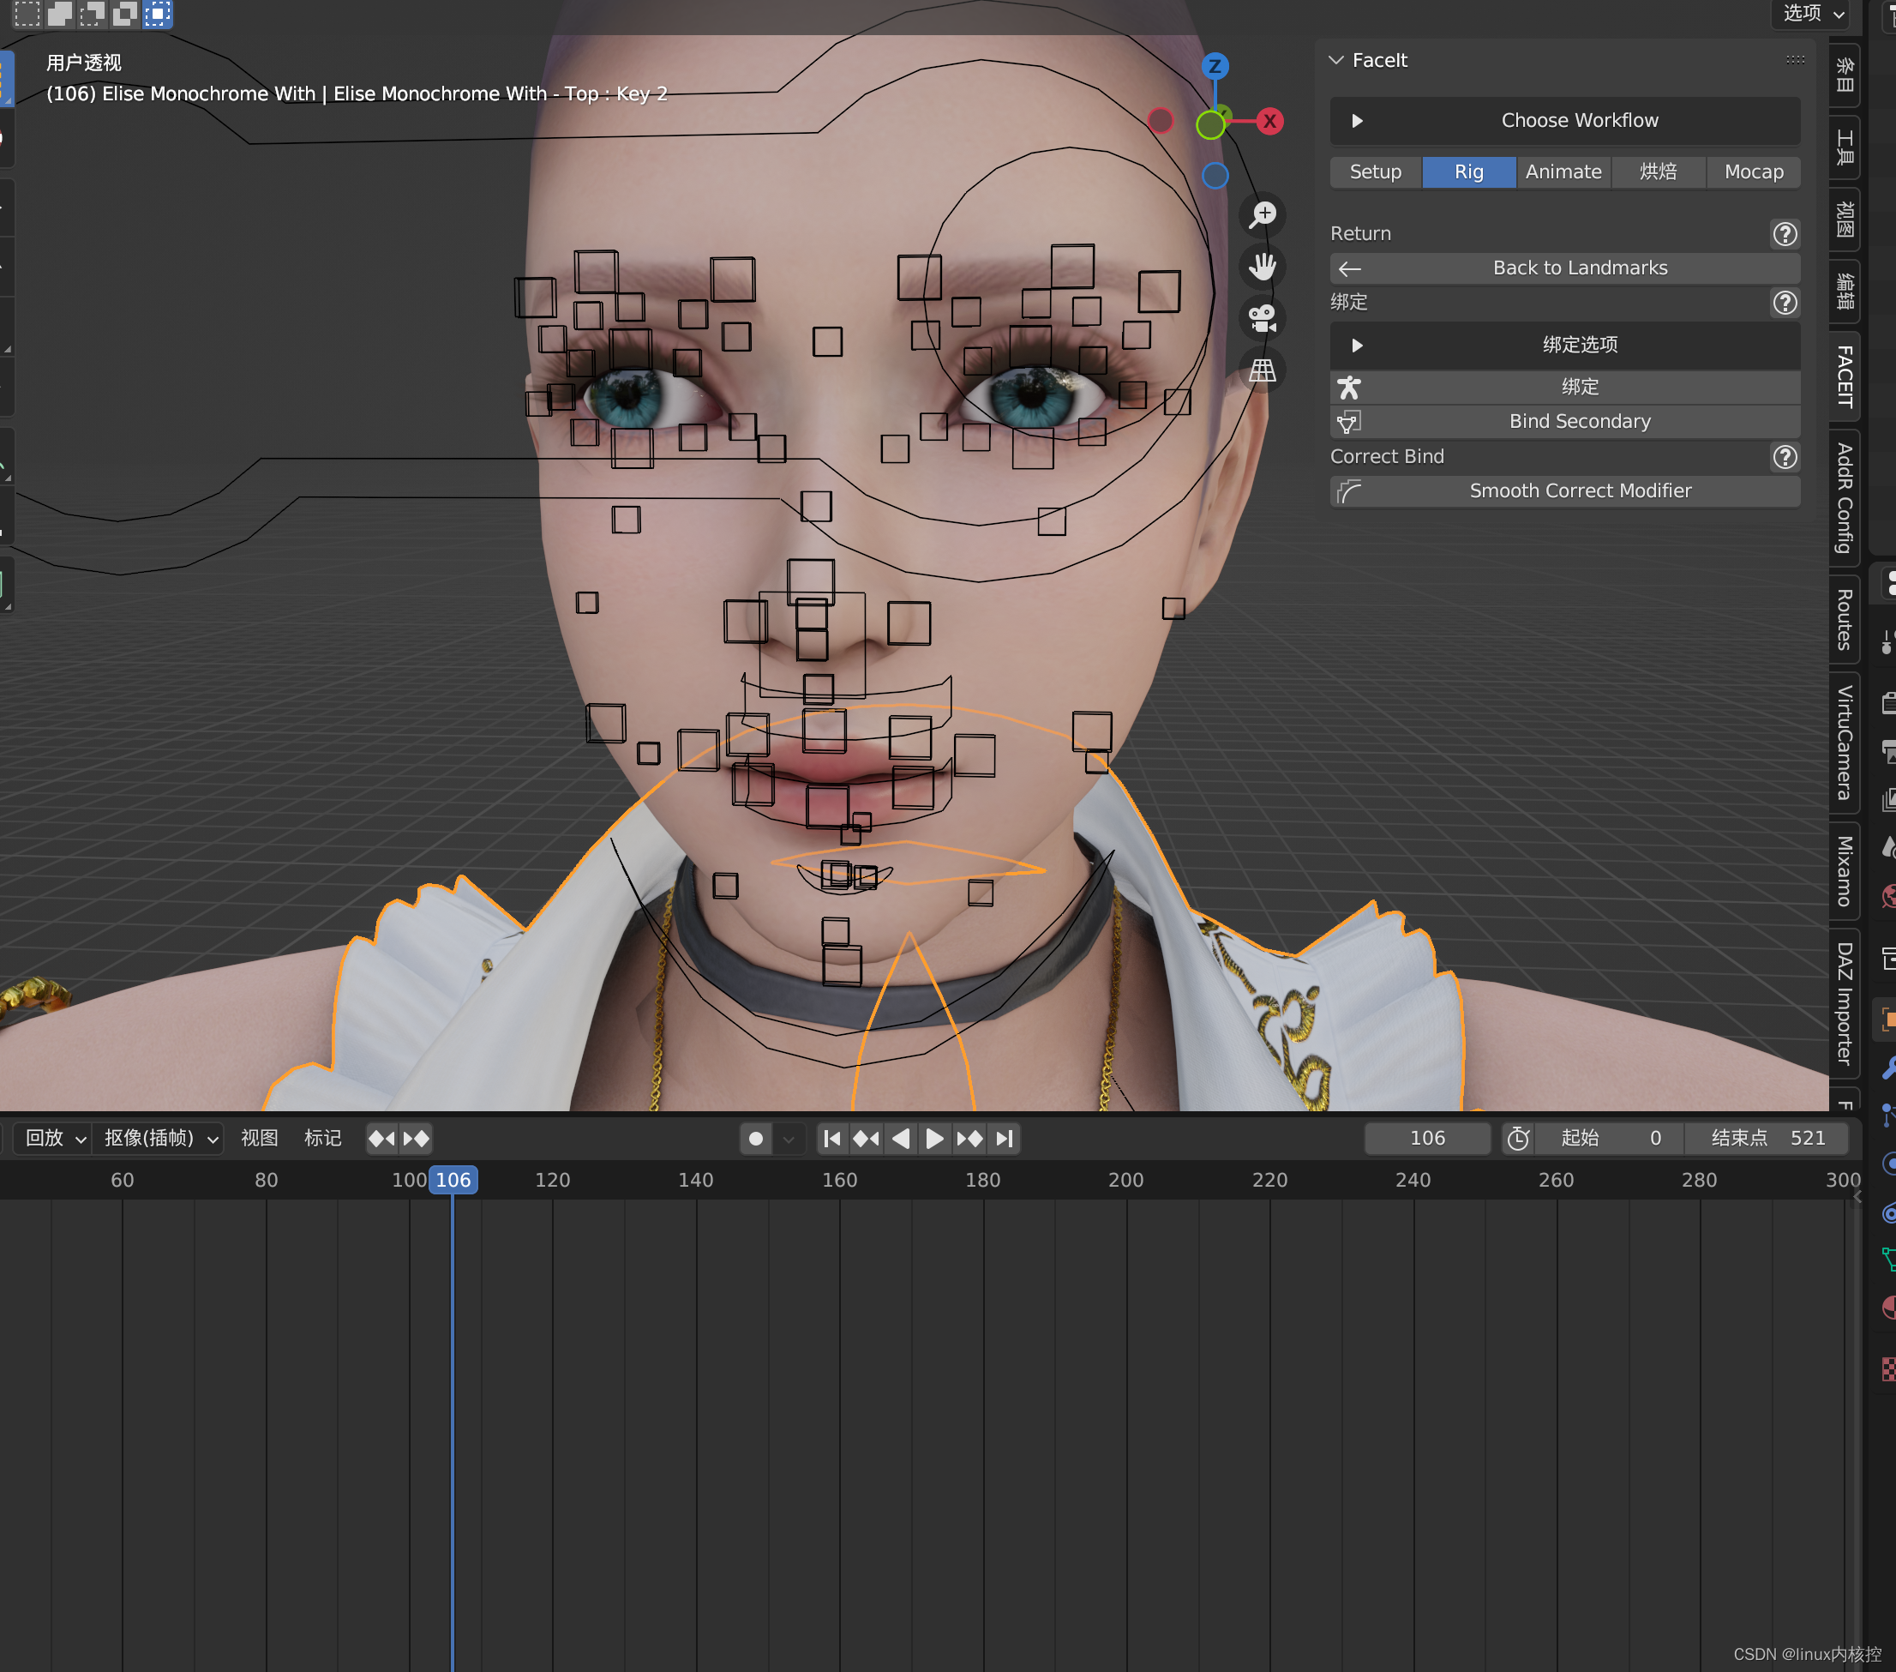Click the zoom magnifier viewport icon
This screenshot has width=1896, height=1672.
click(1263, 214)
